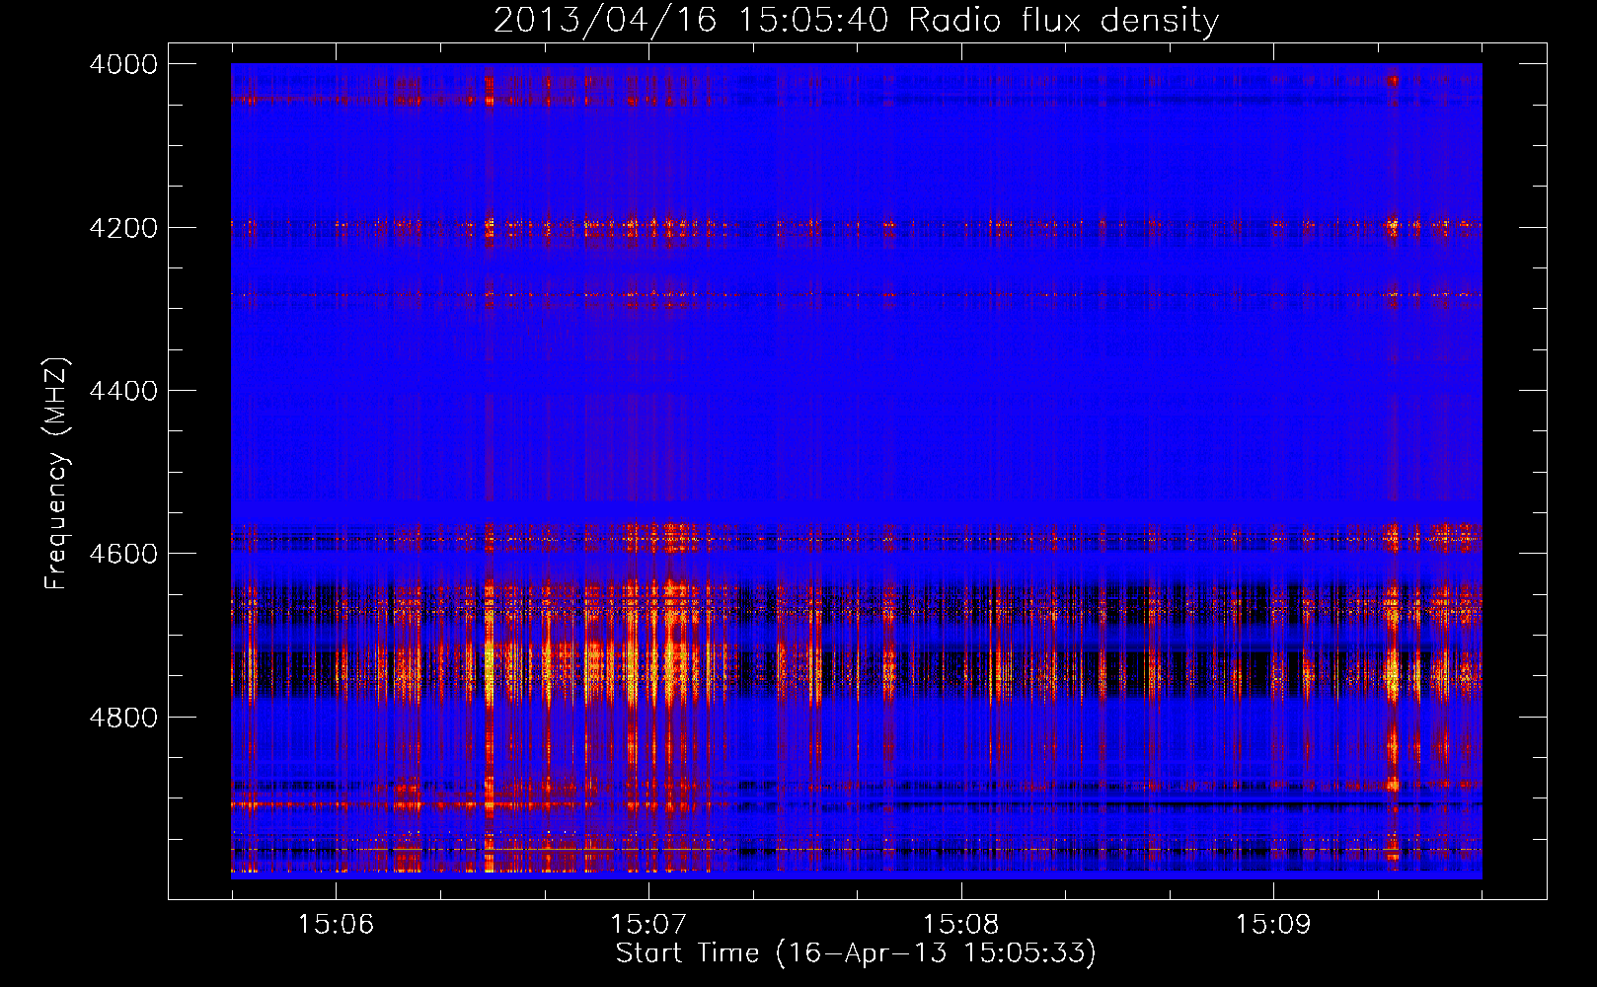
Task: Click the 15:06 time axis label
Action: [x=337, y=924]
